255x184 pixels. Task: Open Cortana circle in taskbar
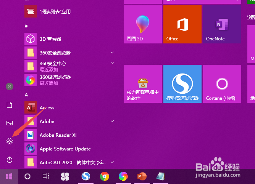(27, 176)
